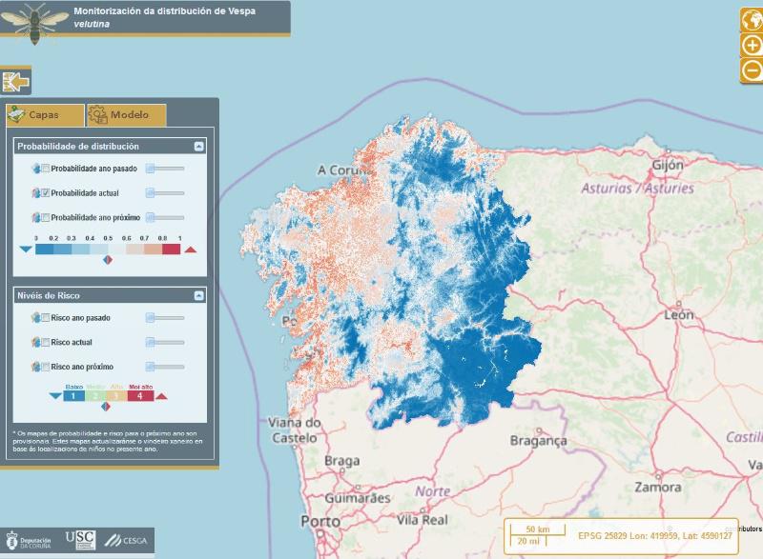Image resolution: width=763 pixels, height=559 pixels.
Task: Click the red up arrow on probability legend
Action: click(x=190, y=250)
